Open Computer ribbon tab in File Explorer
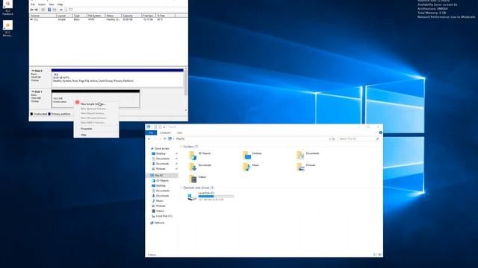 pos(165,133)
